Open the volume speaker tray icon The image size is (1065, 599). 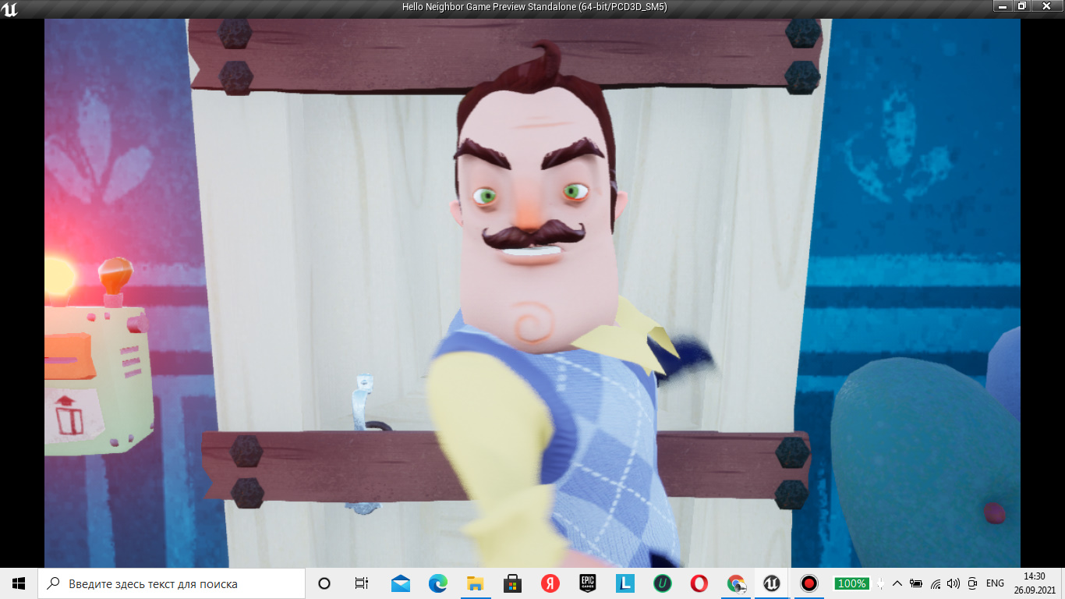(953, 583)
